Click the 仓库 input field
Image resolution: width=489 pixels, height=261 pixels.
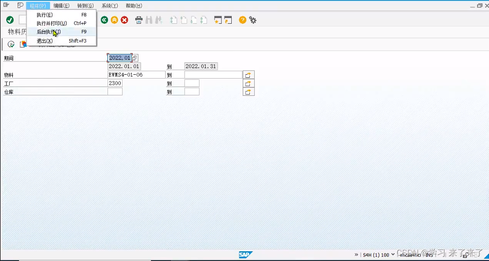(x=115, y=91)
